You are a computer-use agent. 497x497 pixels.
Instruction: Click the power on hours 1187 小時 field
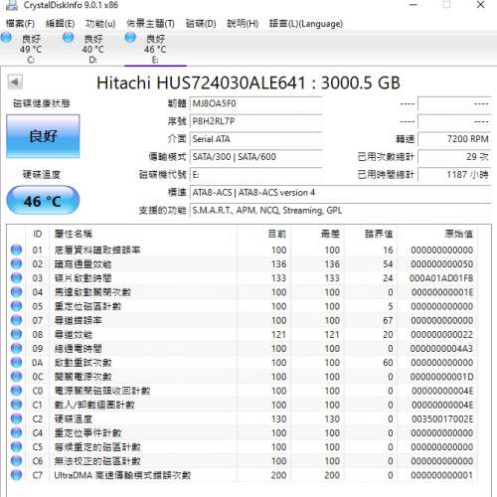pos(454,175)
